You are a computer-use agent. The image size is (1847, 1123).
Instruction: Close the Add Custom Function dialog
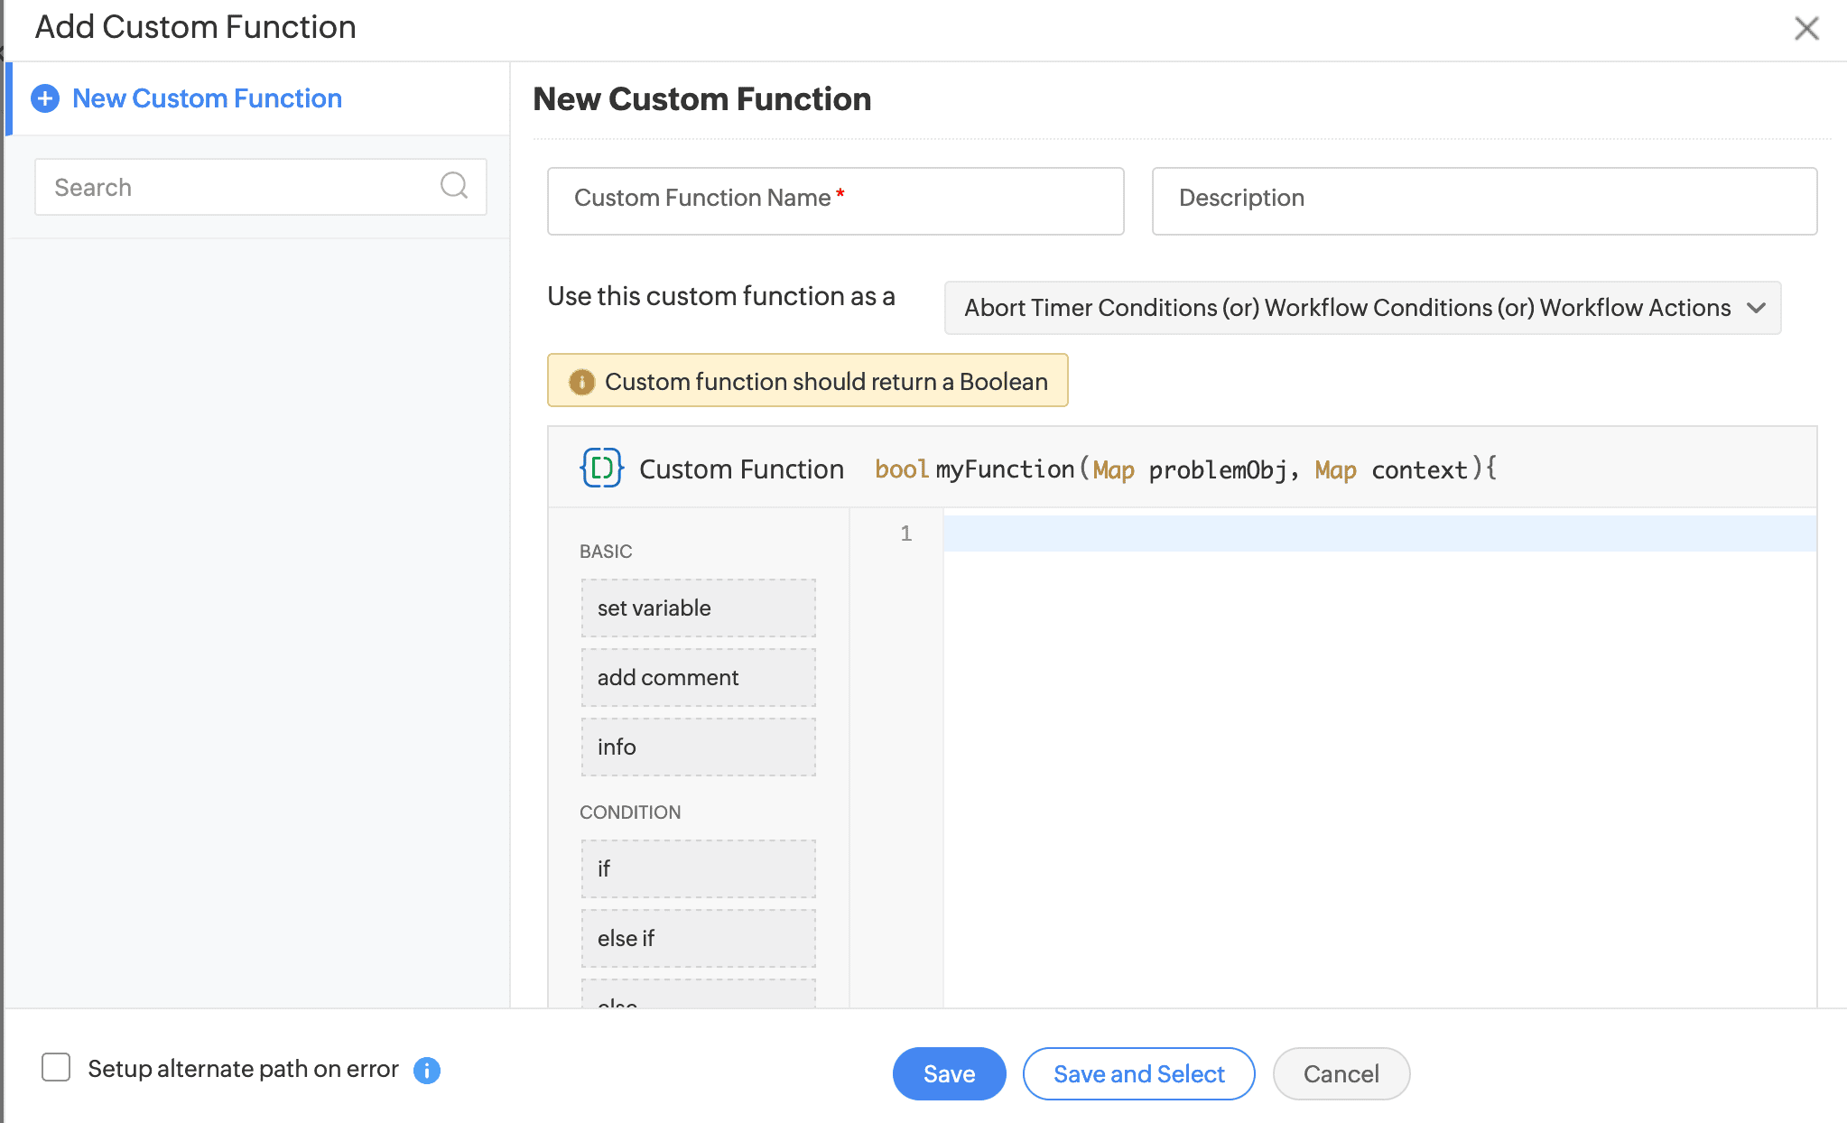(x=1805, y=29)
